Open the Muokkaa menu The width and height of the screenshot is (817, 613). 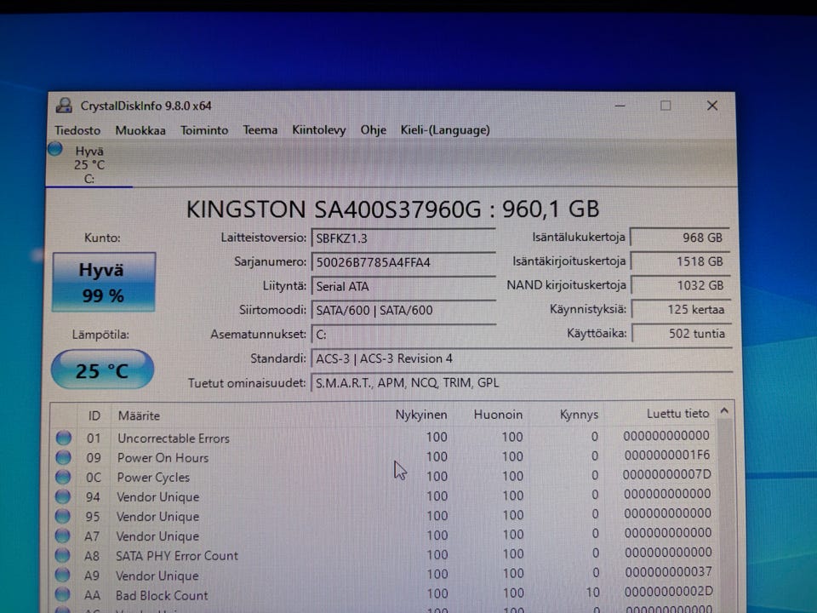click(x=140, y=130)
